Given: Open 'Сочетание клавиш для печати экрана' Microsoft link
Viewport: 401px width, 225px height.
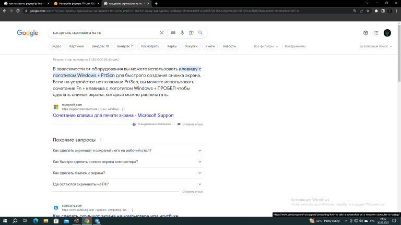Looking at the screenshot, I should (113, 115).
